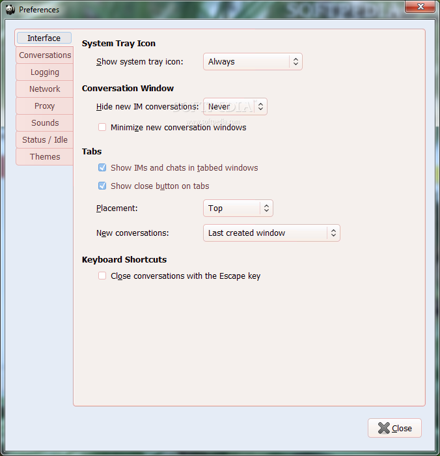This screenshot has height=456, width=440.
Task: Select the Network tab
Action: click(45, 89)
